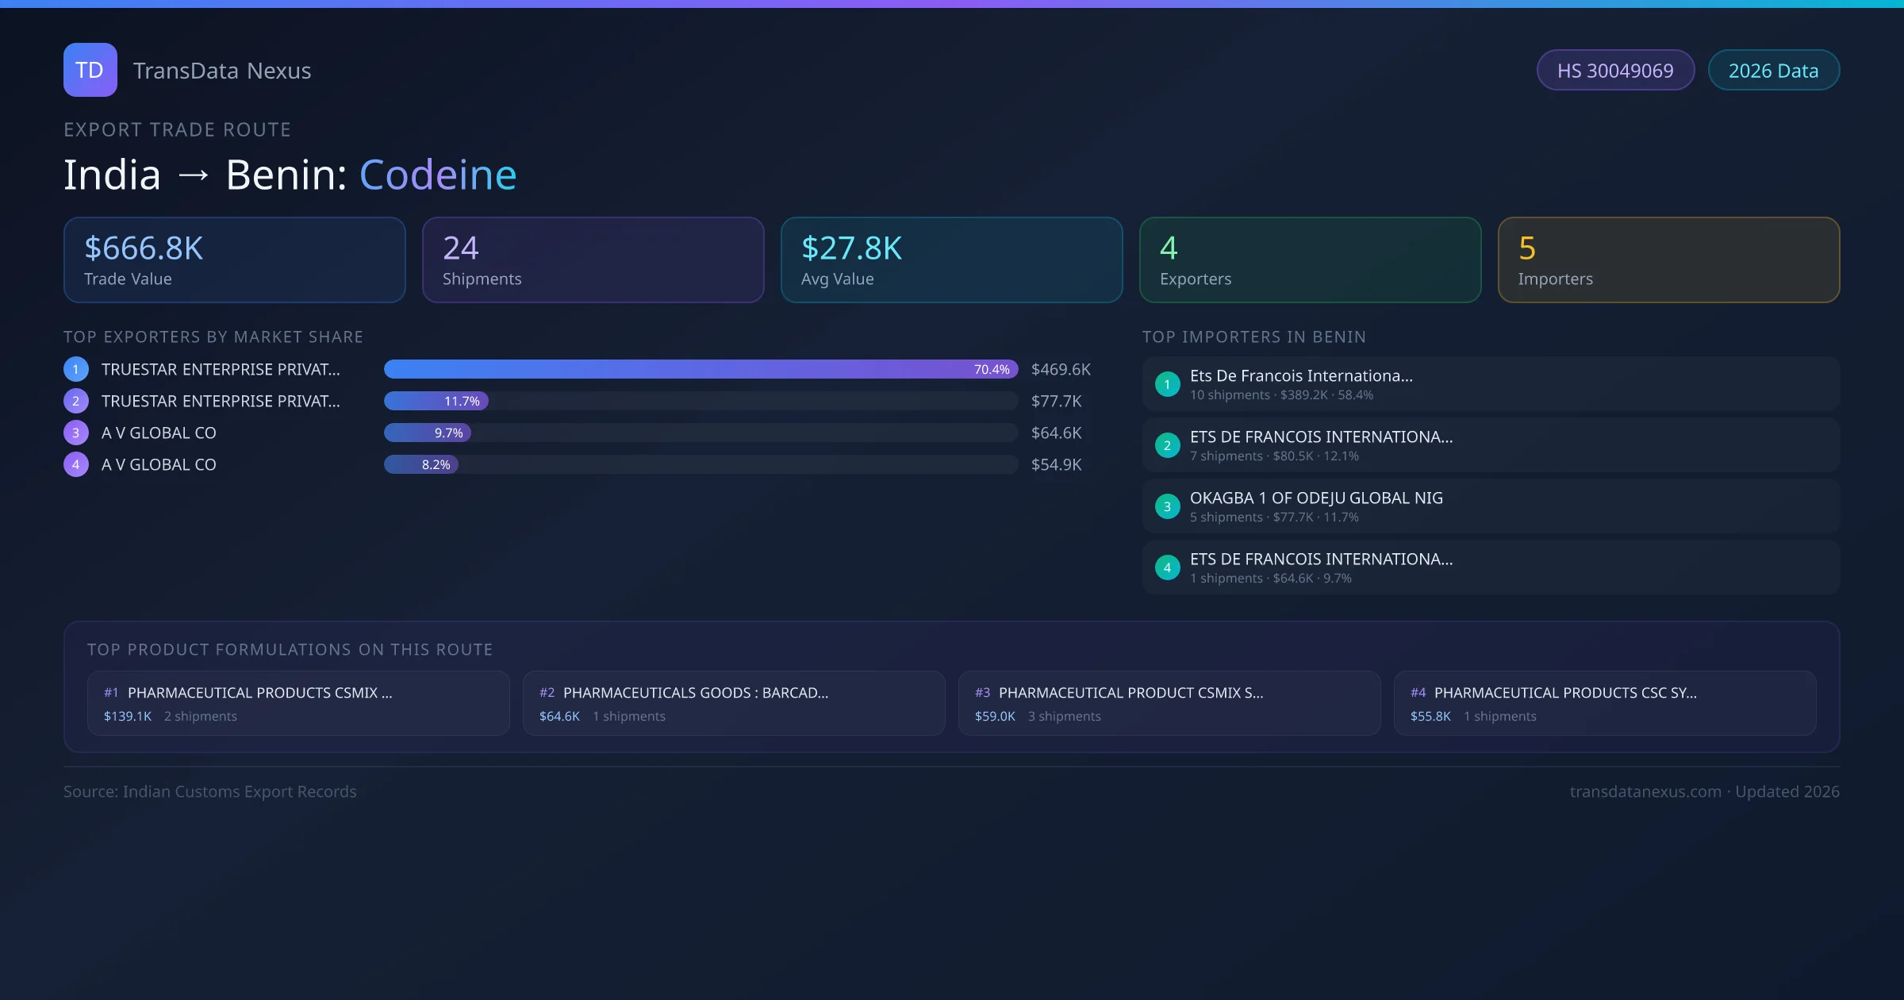Expand ETS DE FRANCOIS INTERNATIONA... importer entry

click(x=1321, y=437)
